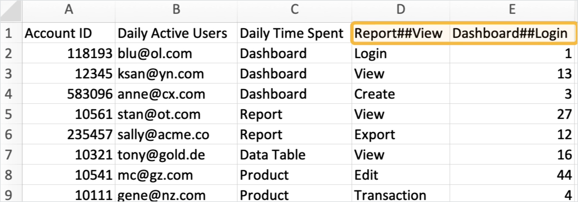Select the Dashboard##Login cell

(x=510, y=33)
